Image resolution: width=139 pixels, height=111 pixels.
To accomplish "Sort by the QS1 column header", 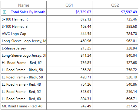I will coord(69,5).
